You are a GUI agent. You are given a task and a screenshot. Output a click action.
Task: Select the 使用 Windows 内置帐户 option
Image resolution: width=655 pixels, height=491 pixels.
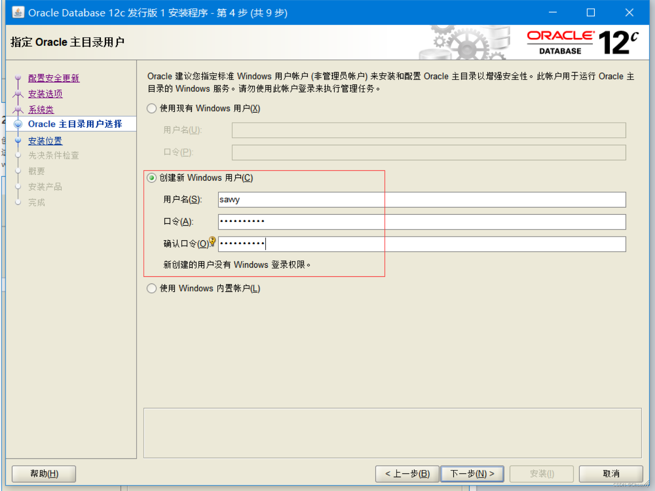(x=151, y=288)
